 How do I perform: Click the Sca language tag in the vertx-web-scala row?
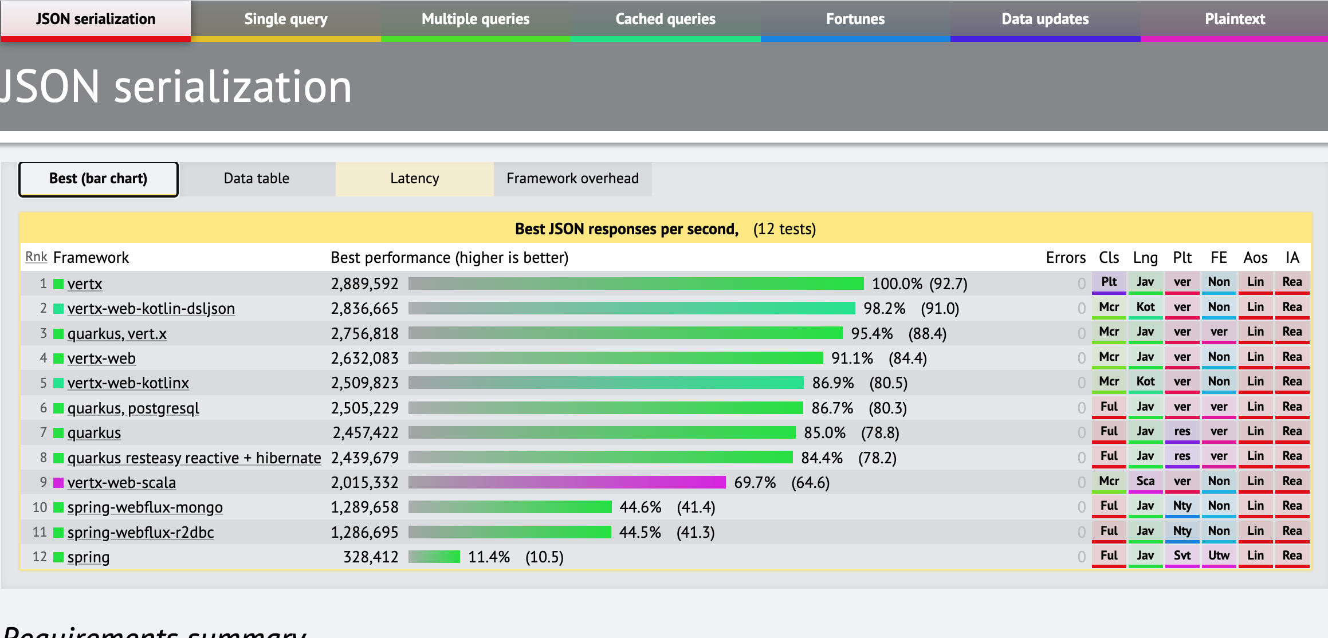point(1145,481)
